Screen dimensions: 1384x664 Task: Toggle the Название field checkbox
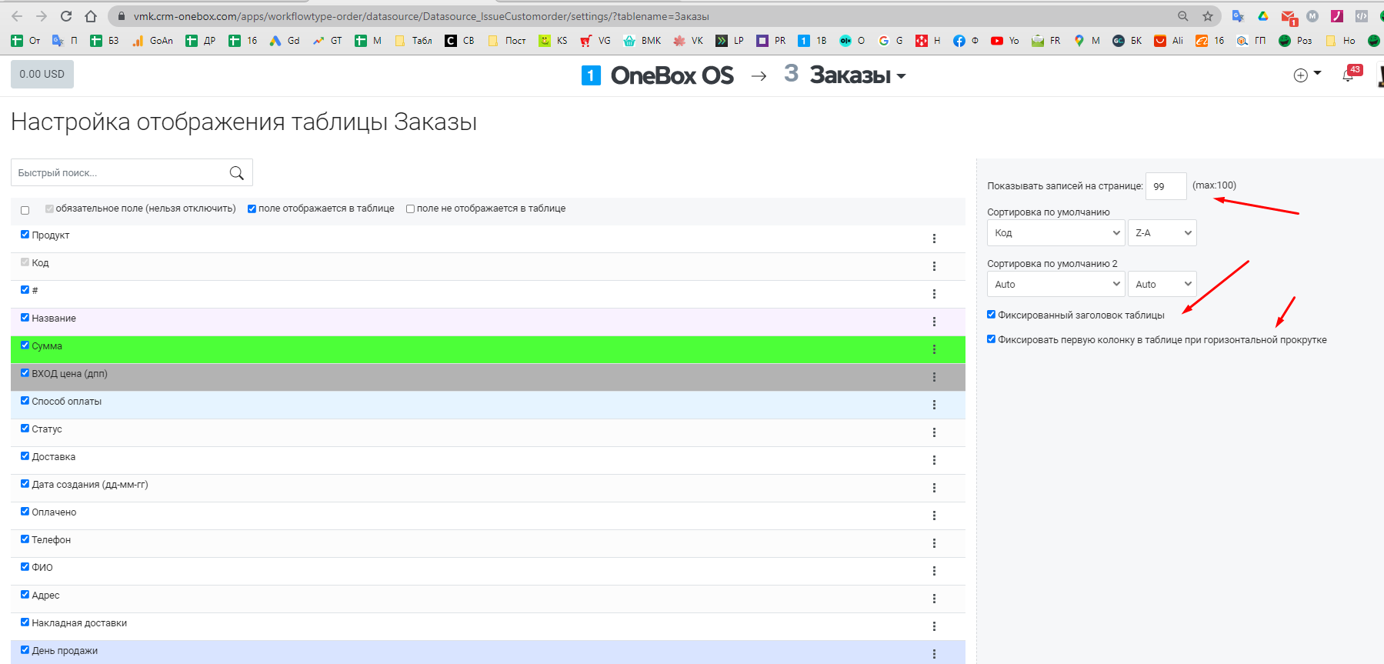click(x=25, y=318)
